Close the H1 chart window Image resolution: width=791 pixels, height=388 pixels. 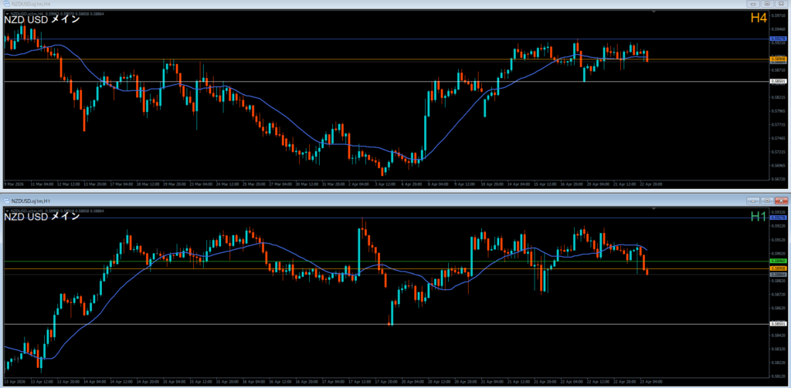[781, 200]
